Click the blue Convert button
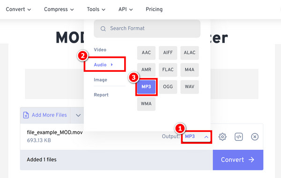 (238, 160)
